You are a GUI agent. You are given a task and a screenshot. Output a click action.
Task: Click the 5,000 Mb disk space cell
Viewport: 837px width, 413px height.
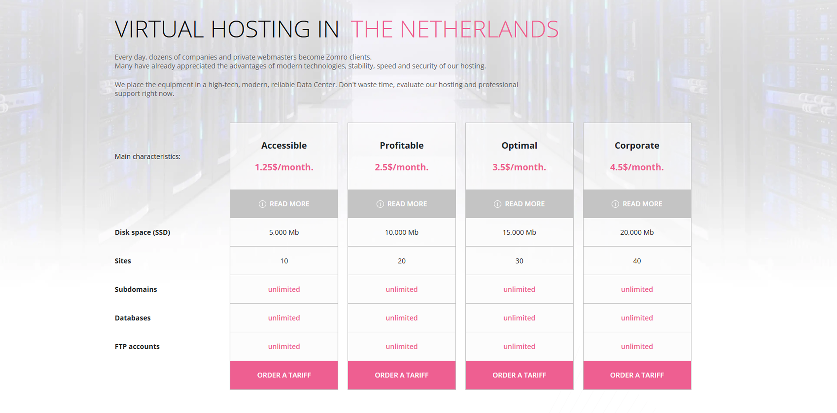tap(284, 232)
